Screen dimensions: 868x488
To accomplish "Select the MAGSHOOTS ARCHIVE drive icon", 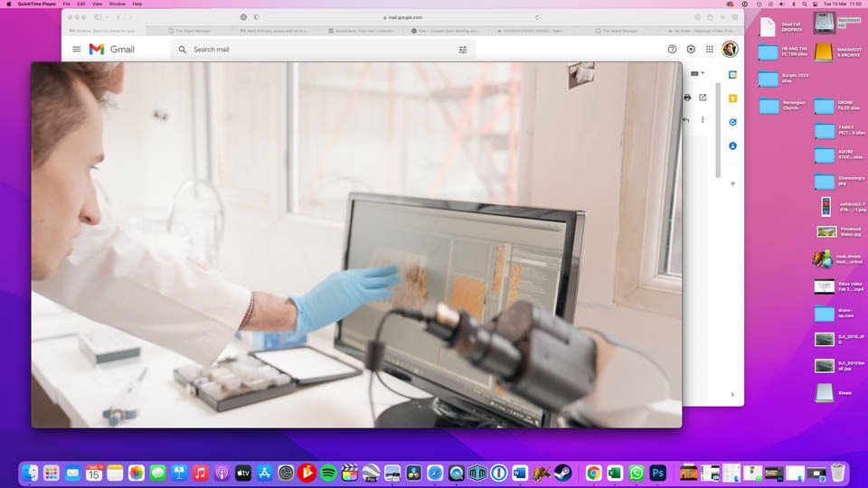I will click(x=823, y=52).
